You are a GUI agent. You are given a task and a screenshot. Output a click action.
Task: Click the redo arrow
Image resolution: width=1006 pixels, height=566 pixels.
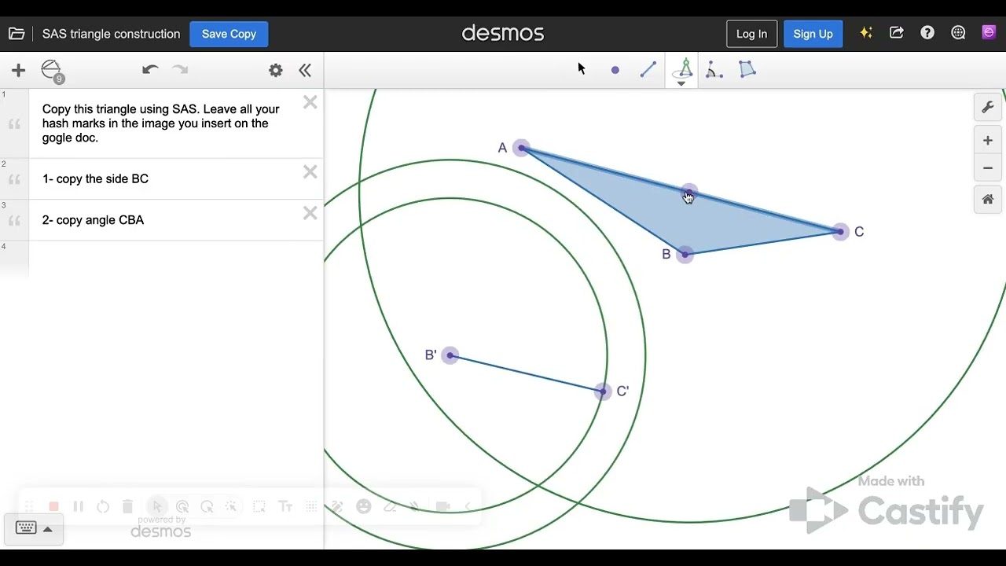coord(180,70)
